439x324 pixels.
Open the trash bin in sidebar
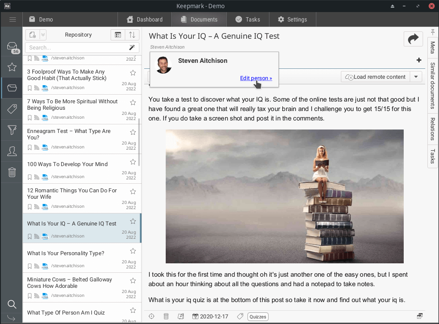click(12, 173)
